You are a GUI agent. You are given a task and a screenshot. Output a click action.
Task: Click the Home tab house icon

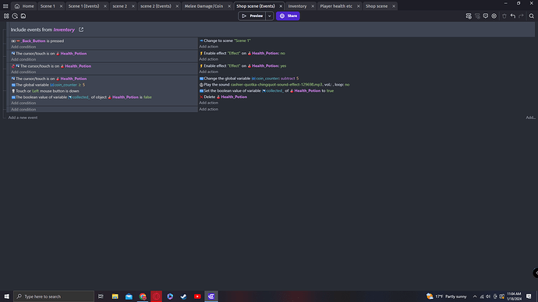coord(17,5)
